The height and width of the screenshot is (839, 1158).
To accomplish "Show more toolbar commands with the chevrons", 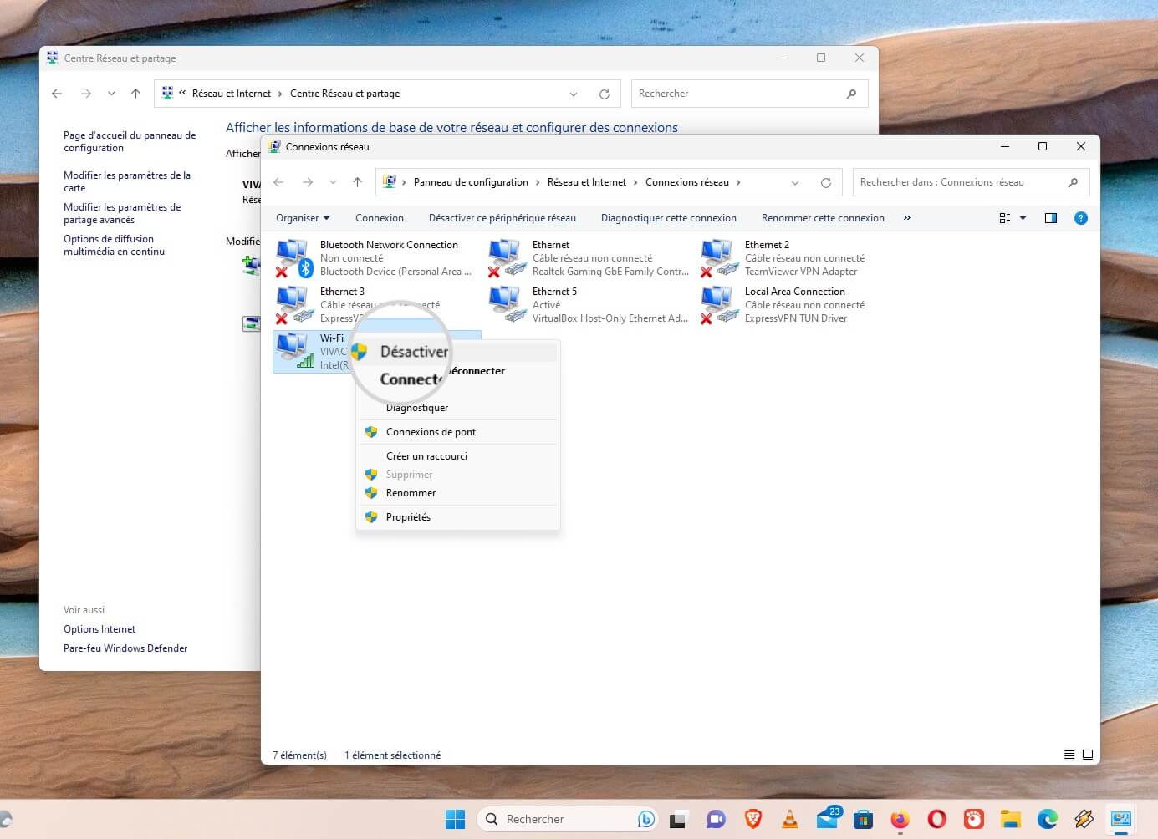I will 907,218.
